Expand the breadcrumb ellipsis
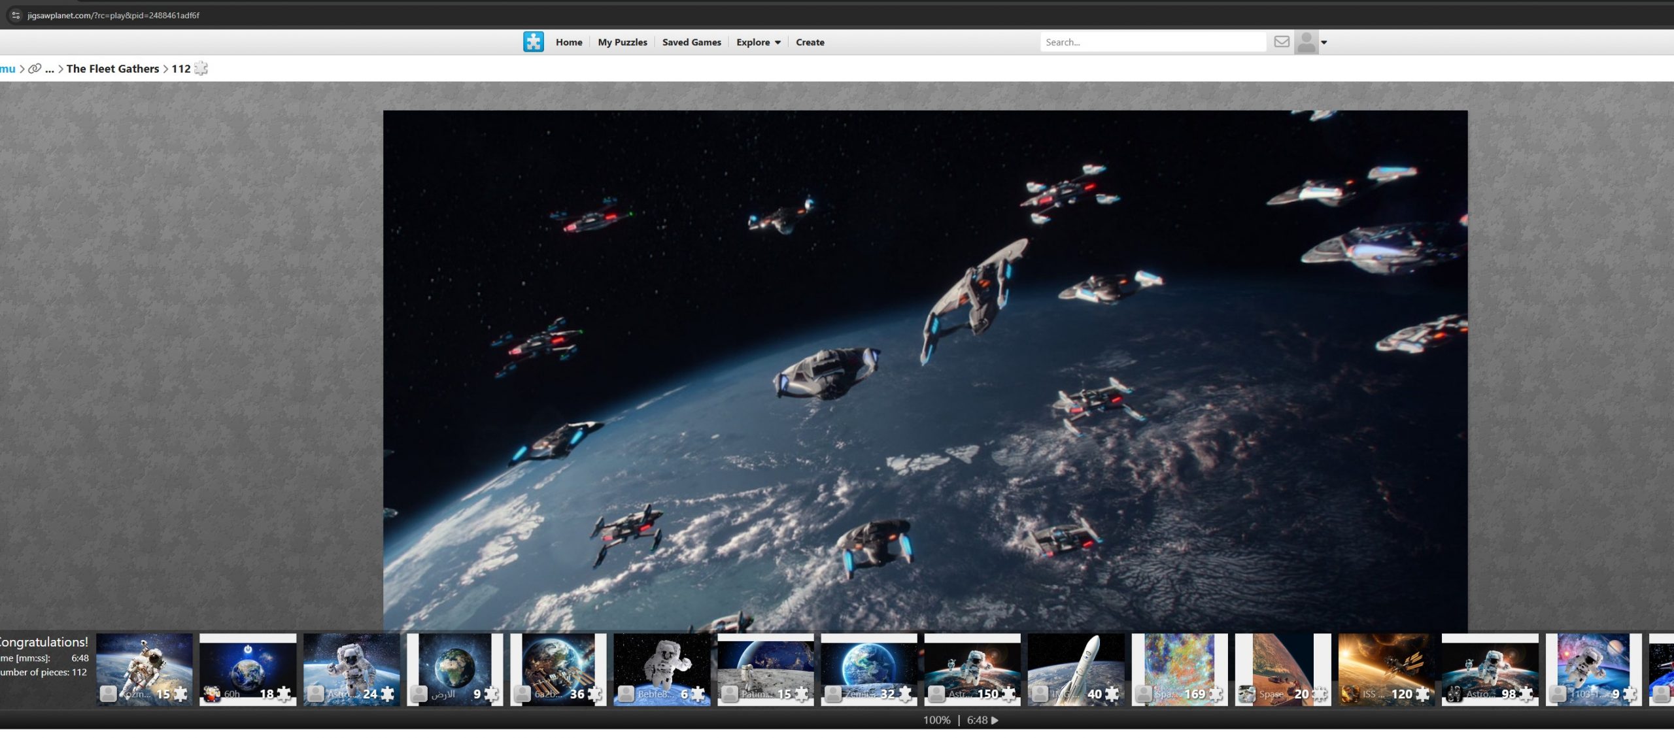1674x738 pixels. (50, 69)
